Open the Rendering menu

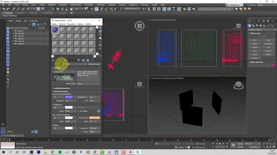click(x=89, y=5)
